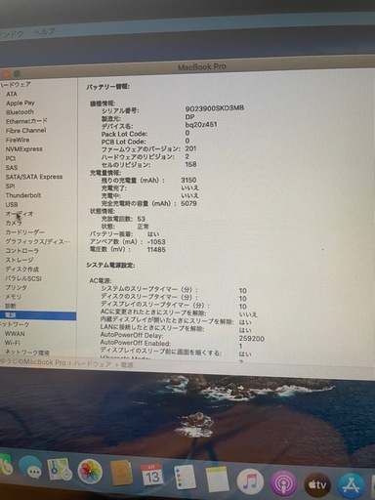Open the Messages app in the Dock
The width and height of the screenshot is (375, 500).
click(x=30, y=468)
